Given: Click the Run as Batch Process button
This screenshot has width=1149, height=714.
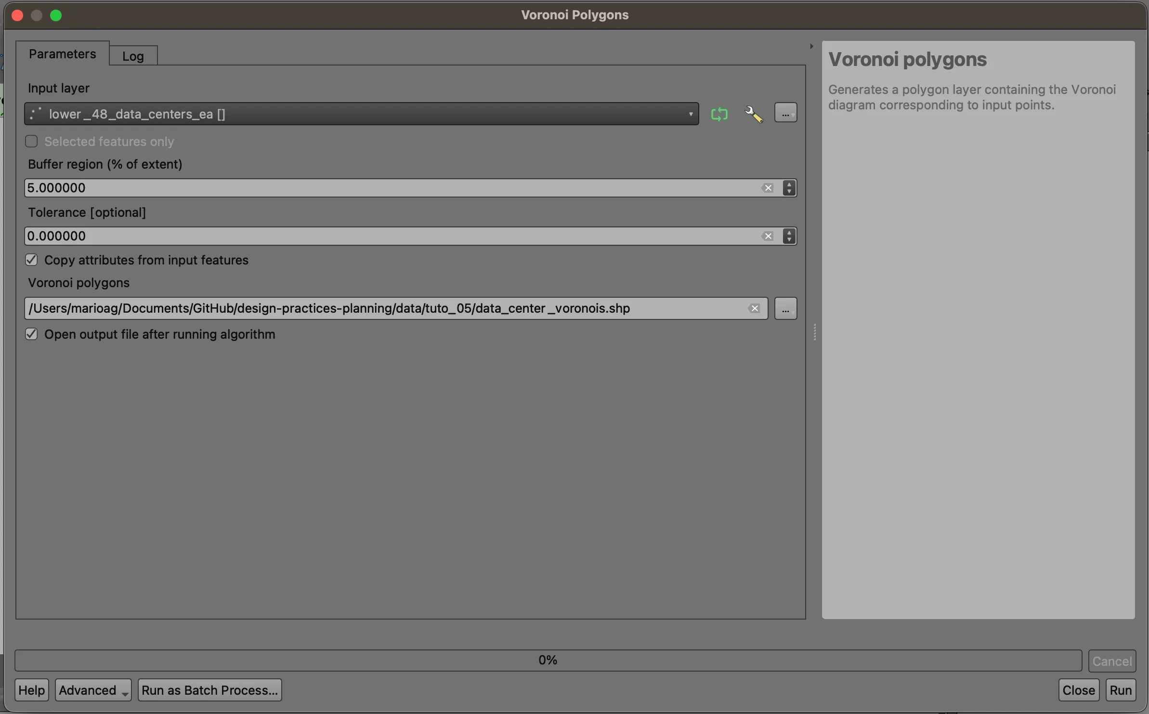Looking at the screenshot, I should [x=209, y=689].
